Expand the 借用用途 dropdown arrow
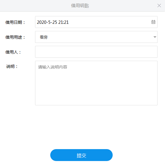Image resolution: width=165 pixels, height=164 pixels. [x=155, y=37]
